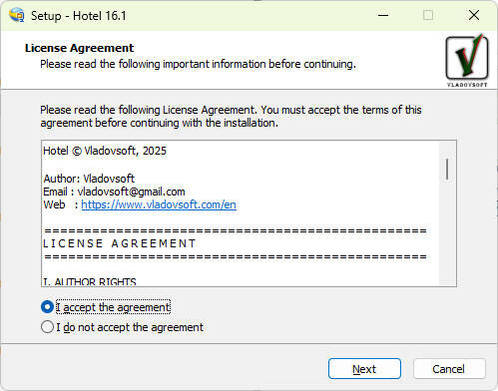
Task: Open the vladovsoft.com/en web link
Action: (x=159, y=204)
